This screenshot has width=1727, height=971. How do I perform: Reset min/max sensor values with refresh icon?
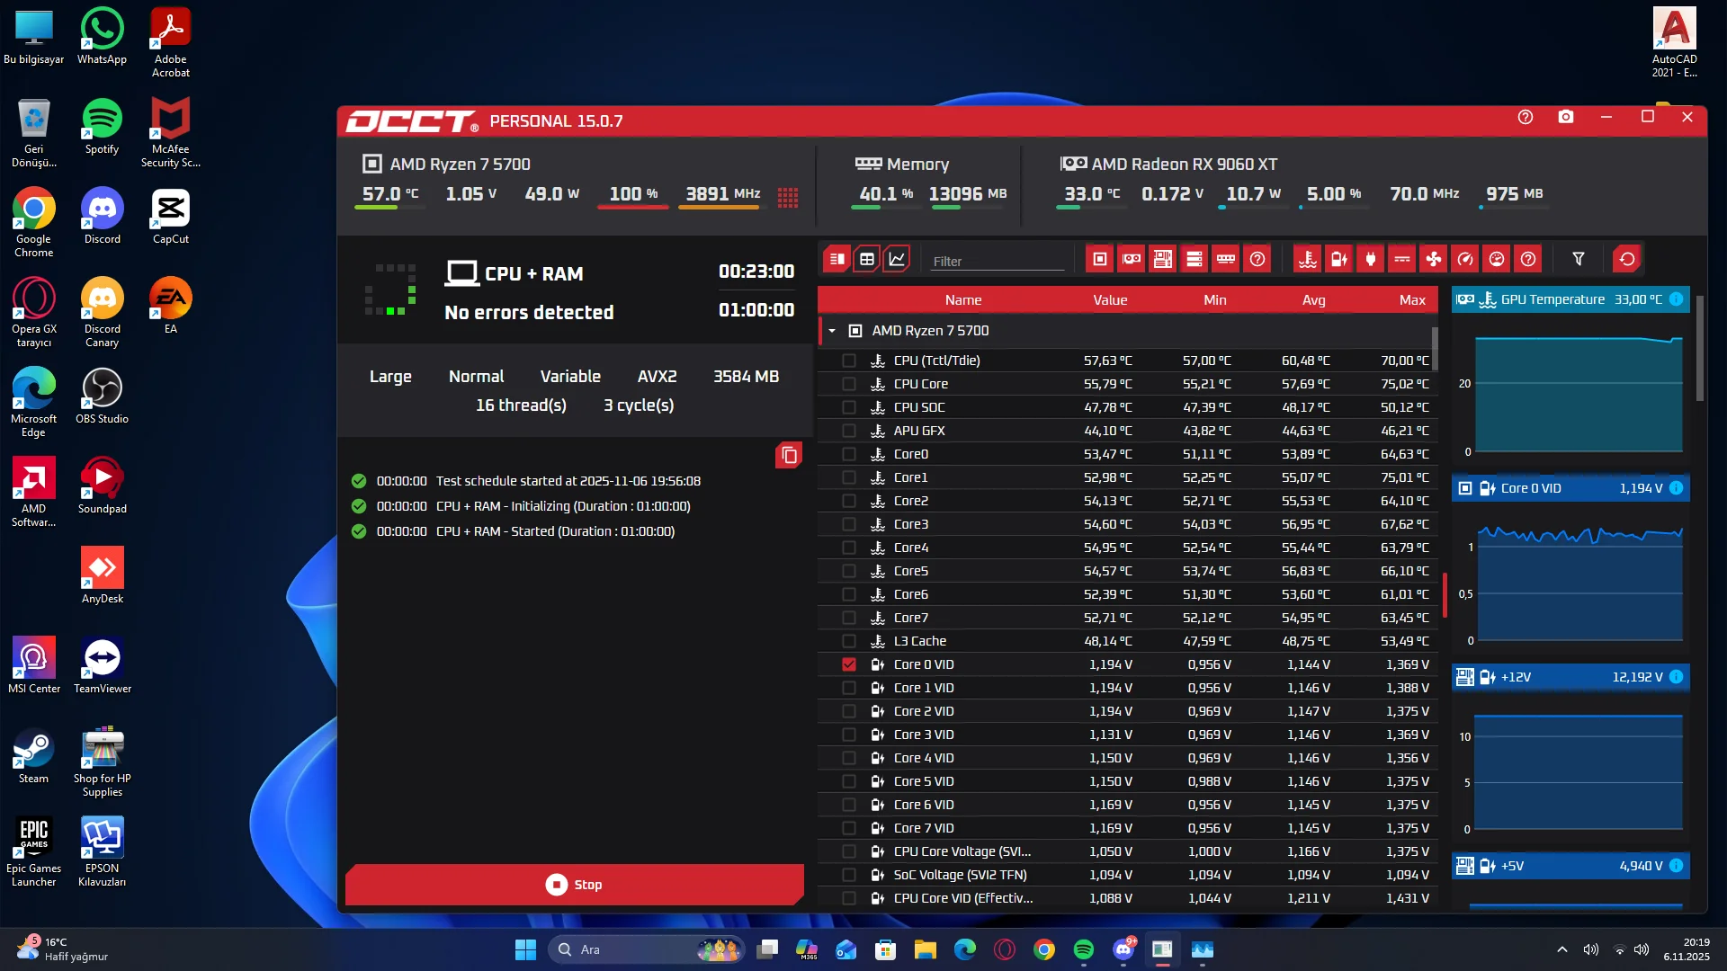click(1627, 259)
